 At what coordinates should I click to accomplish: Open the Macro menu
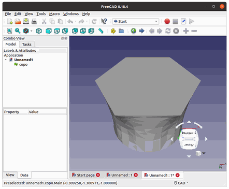pyautogui.click(x=54, y=14)
